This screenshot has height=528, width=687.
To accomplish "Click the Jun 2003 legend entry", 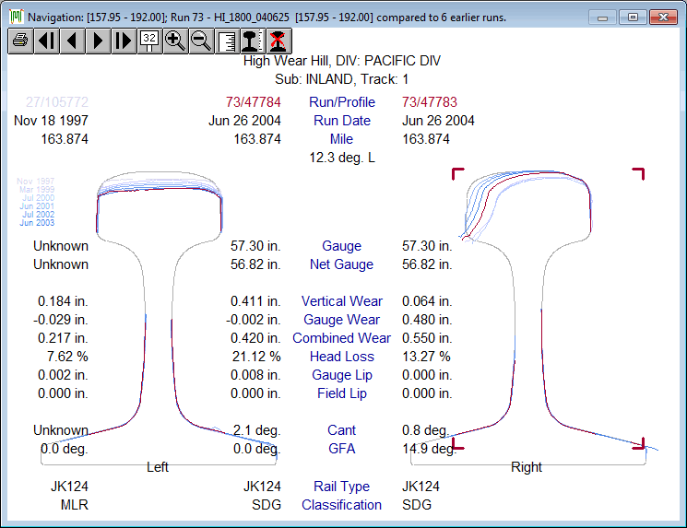I will (x=37, y=223).
